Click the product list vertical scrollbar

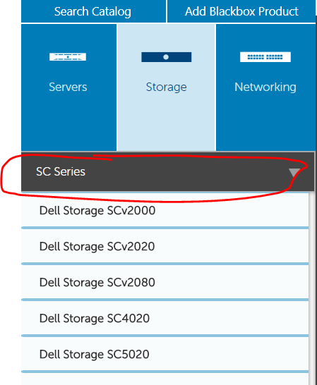pyautogui.click(x=311, y=288)
